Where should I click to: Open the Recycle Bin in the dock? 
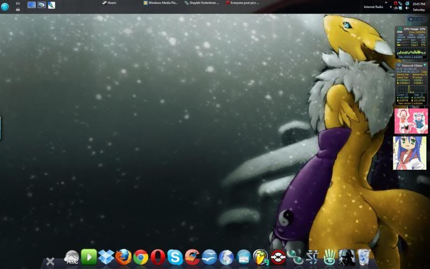[364, 257]
